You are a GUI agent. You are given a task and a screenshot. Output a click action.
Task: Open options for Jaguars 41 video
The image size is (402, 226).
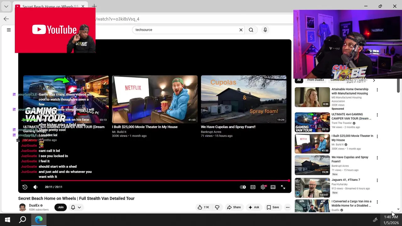point(377,180)
